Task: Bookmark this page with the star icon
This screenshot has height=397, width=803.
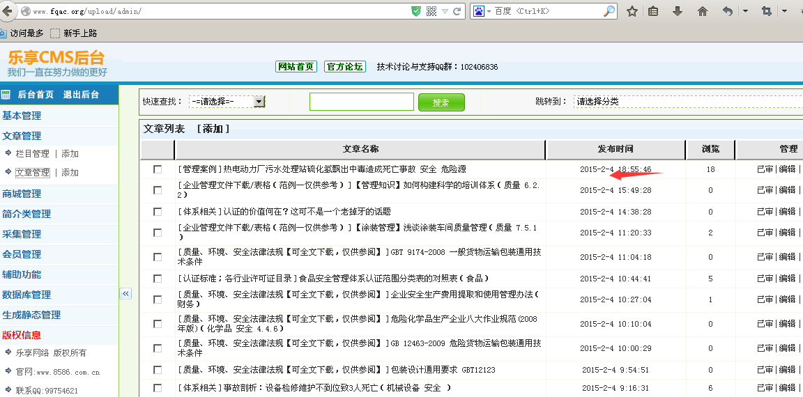Action: [x=632, y=11]
